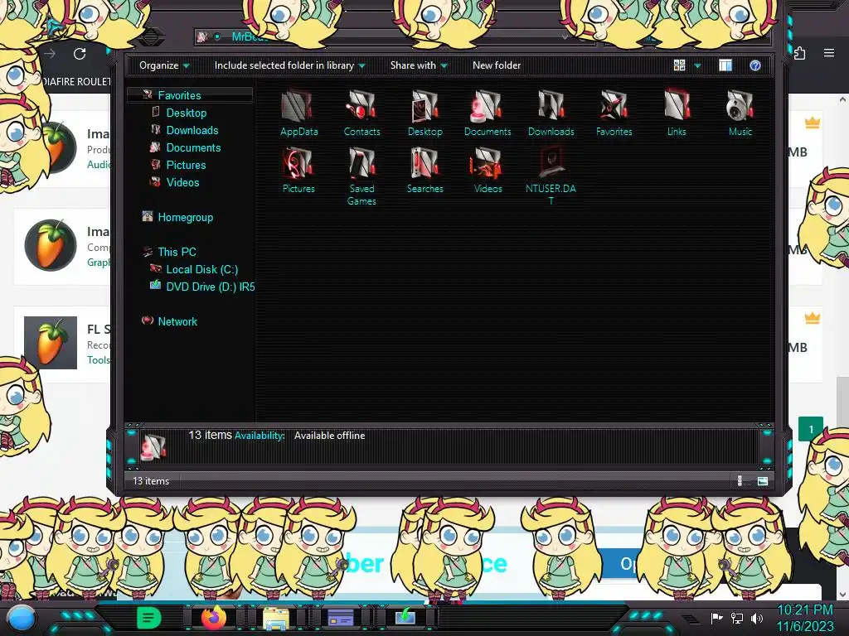Open the volume speaker tray icon
849x636 pixels.
click(x=756, y=618)
